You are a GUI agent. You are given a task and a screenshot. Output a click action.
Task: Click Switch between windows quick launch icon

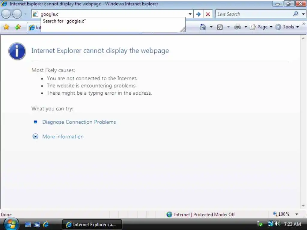click(37, 224)
